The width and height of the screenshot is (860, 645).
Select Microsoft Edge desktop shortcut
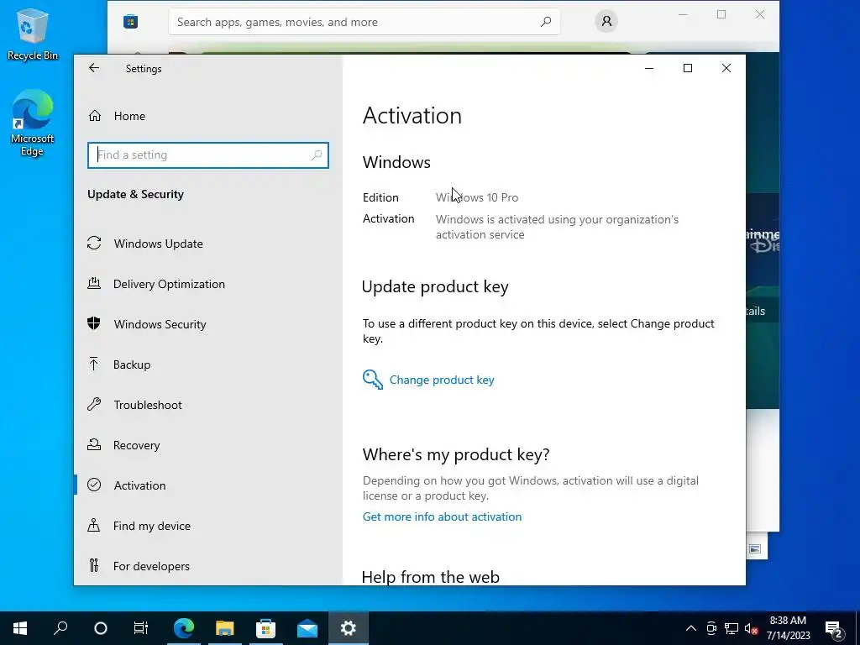pos(33,123)
